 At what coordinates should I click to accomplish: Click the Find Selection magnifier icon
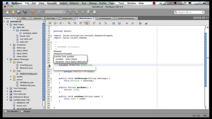click(69, 23)
